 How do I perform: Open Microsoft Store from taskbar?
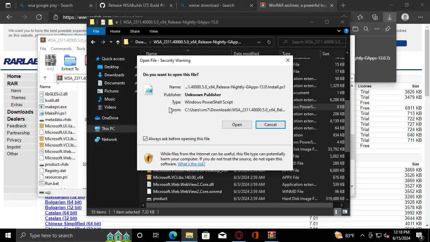[x=206, y=235]
